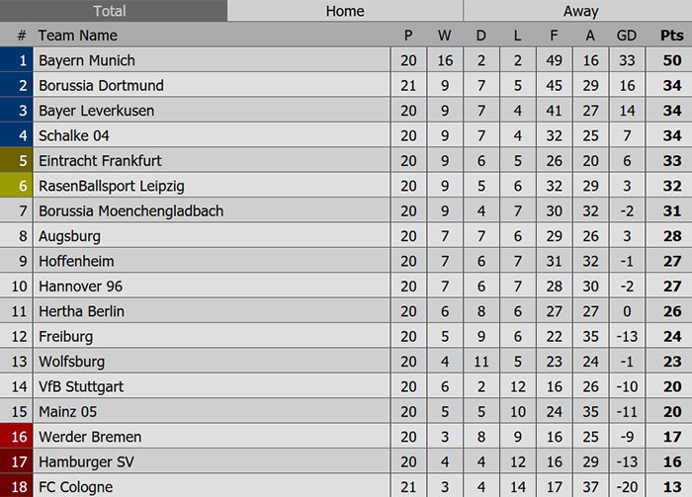Viewport: 692px width, 497px height.
Task: Click the Team Name column header
Action: point(78,35)
